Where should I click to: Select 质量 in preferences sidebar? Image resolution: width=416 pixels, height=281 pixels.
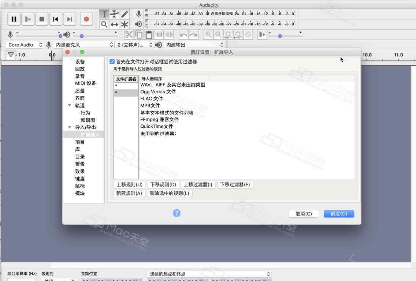pyautogui.click(x=79, y=91)
